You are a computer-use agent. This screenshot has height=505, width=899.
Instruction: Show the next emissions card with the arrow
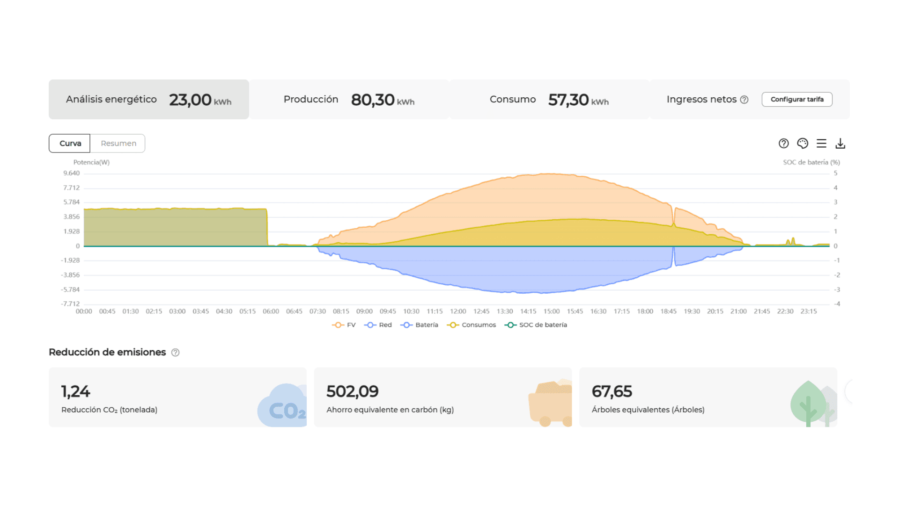tap(848, 392)
